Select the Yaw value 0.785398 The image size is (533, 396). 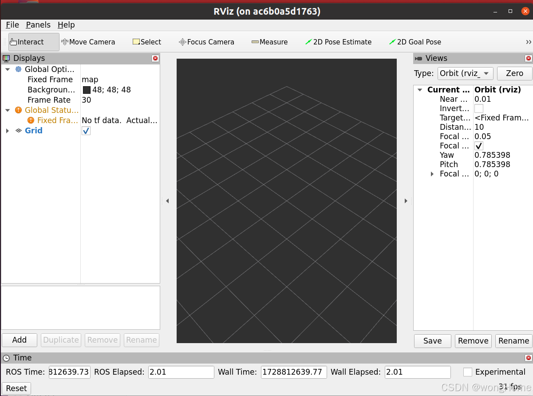[493, 155]
